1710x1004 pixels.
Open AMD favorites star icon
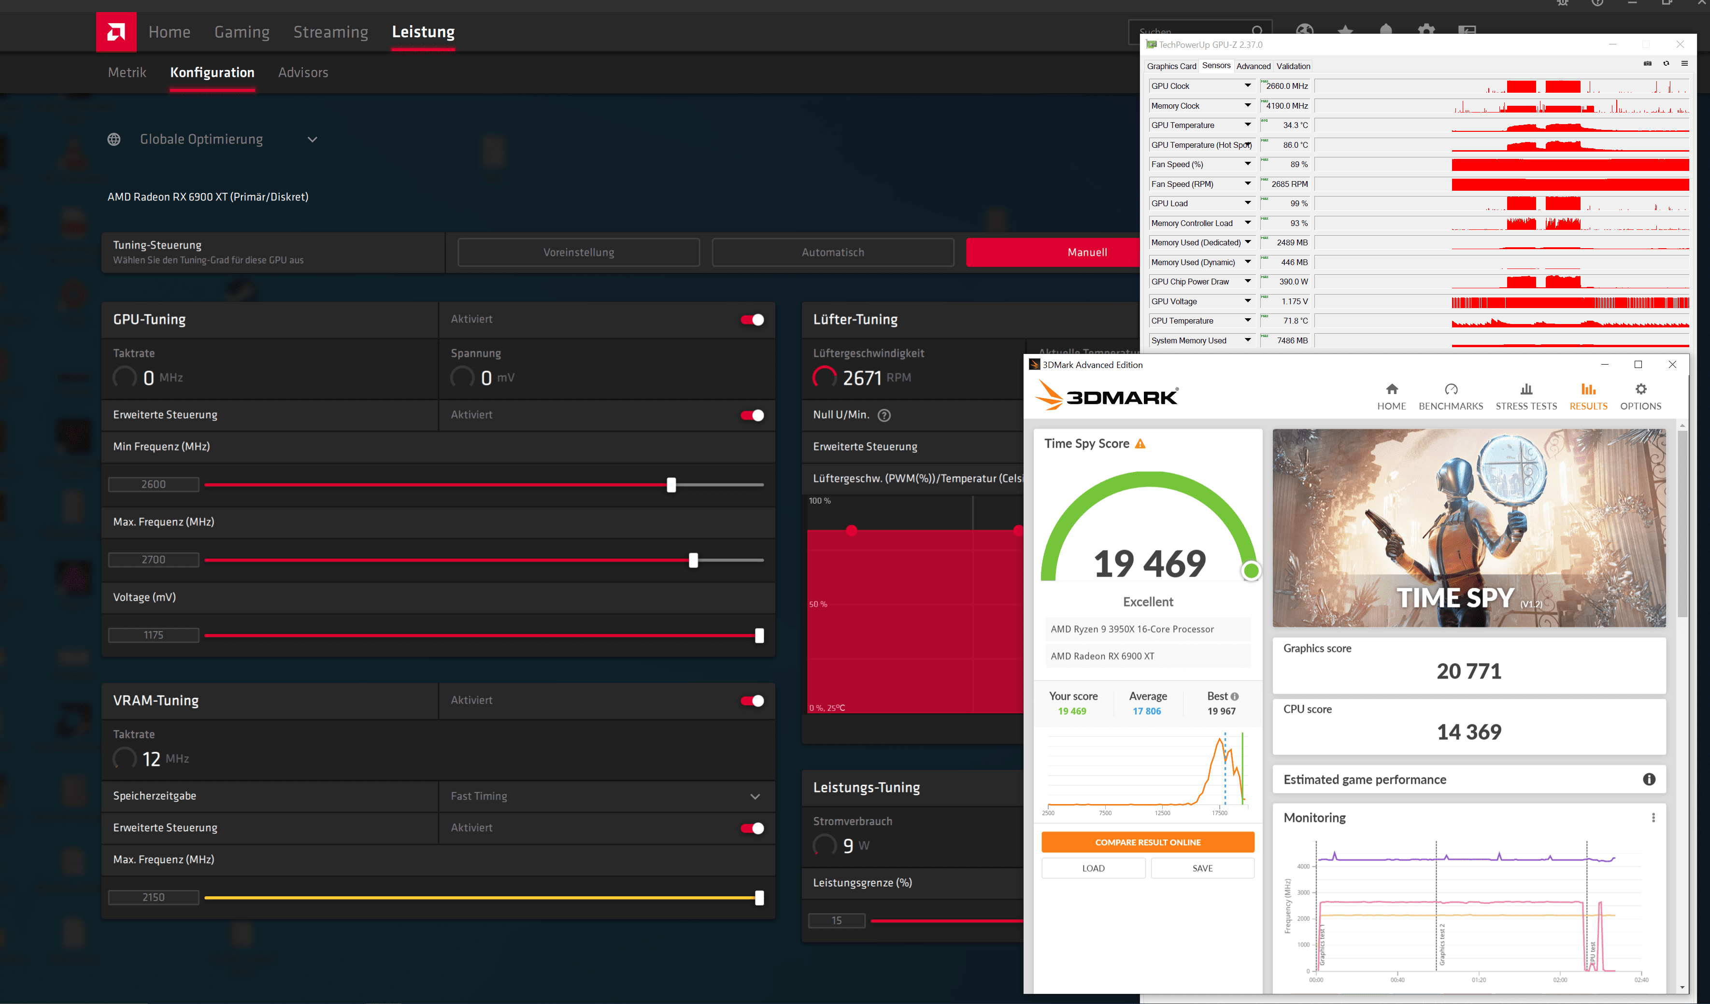1345,30
